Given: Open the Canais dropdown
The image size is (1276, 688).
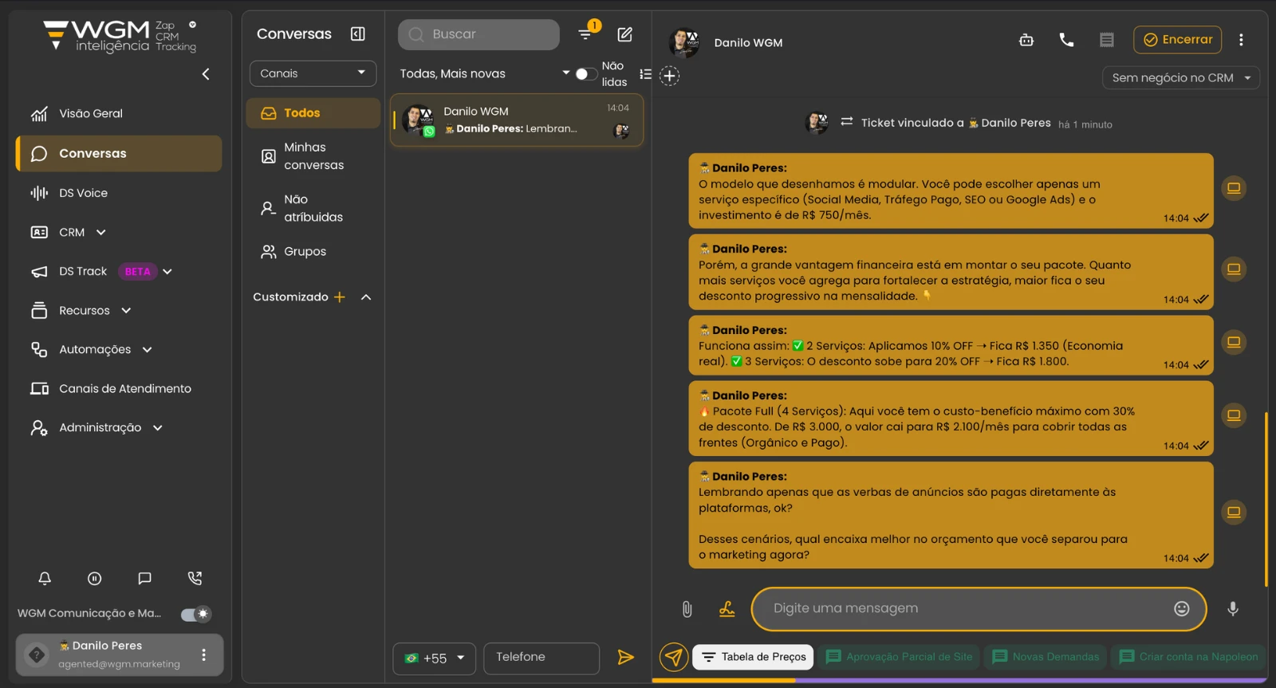Looking at the screenshot, I should pyautogui.click(x=313, y=73).
